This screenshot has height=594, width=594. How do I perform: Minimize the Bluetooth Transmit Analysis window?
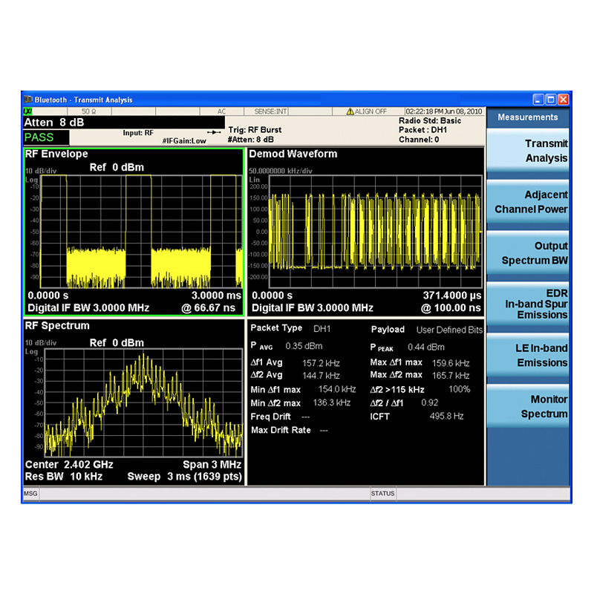538,99
